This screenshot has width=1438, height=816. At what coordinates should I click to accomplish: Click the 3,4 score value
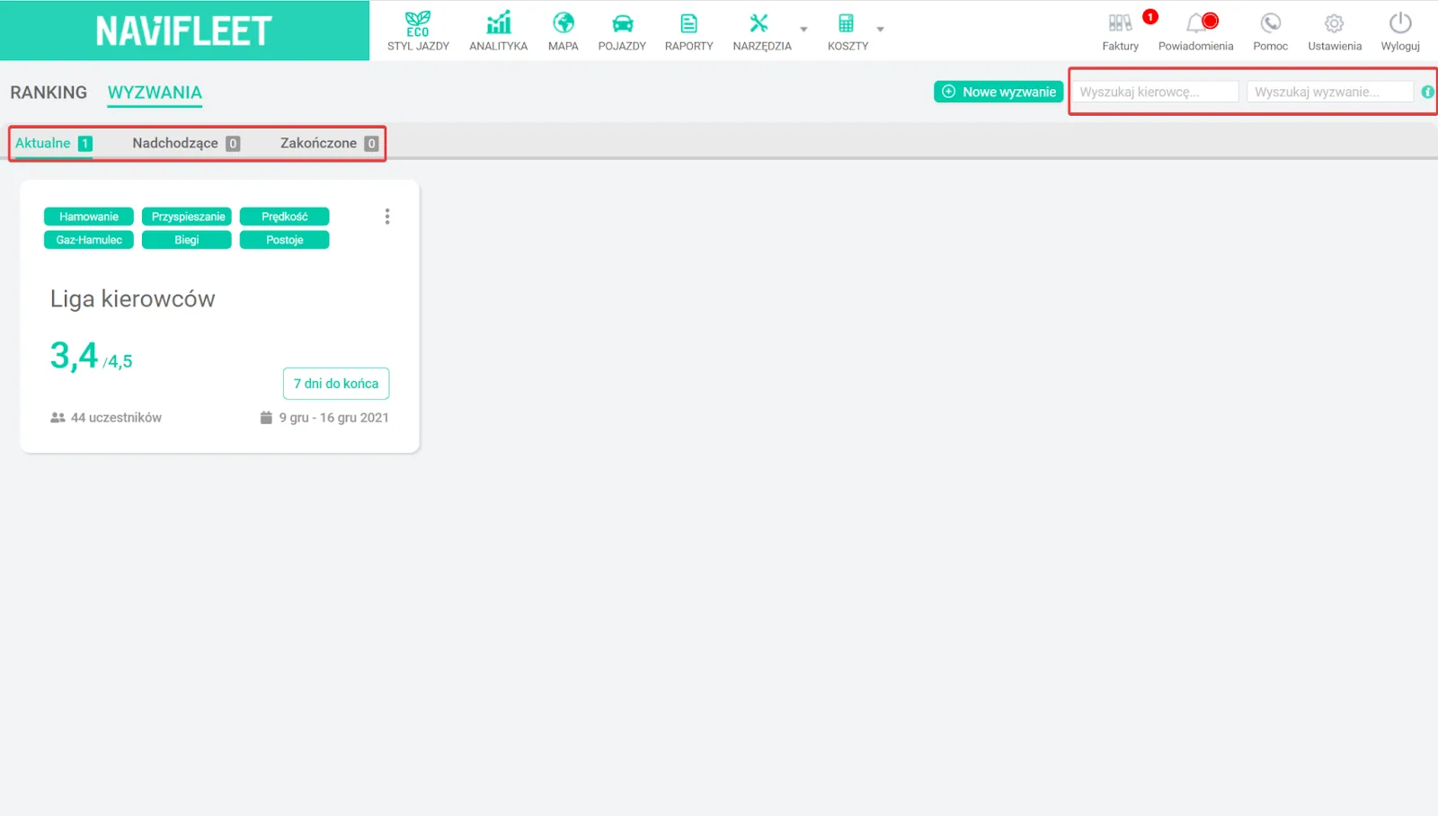pos(74,356)
